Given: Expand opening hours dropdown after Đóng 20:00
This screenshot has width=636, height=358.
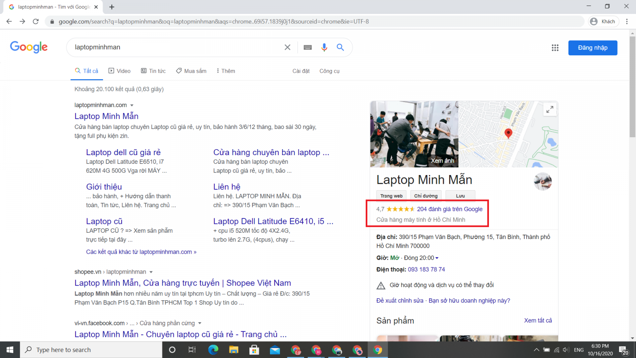Looking at the screenshot, I should pyautogui.click(x=437, y=258).
